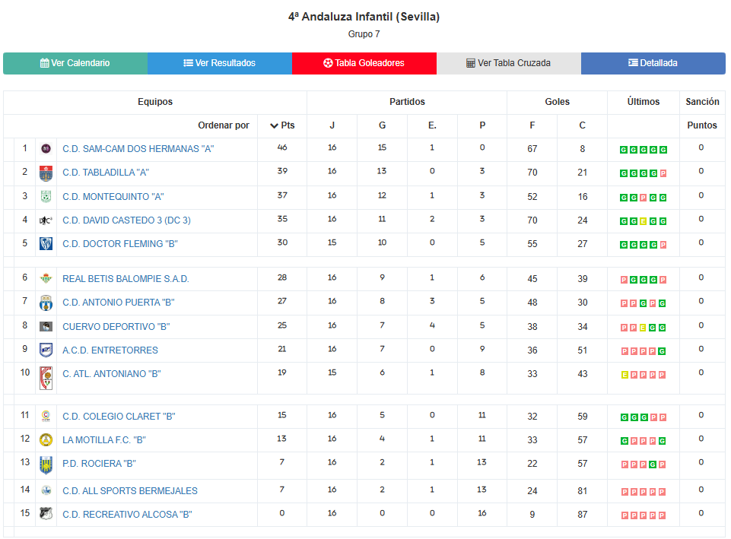The image size is (731, 539).
Task: Open C.D. TABLADILLA "A" team link
Action: 106,173
